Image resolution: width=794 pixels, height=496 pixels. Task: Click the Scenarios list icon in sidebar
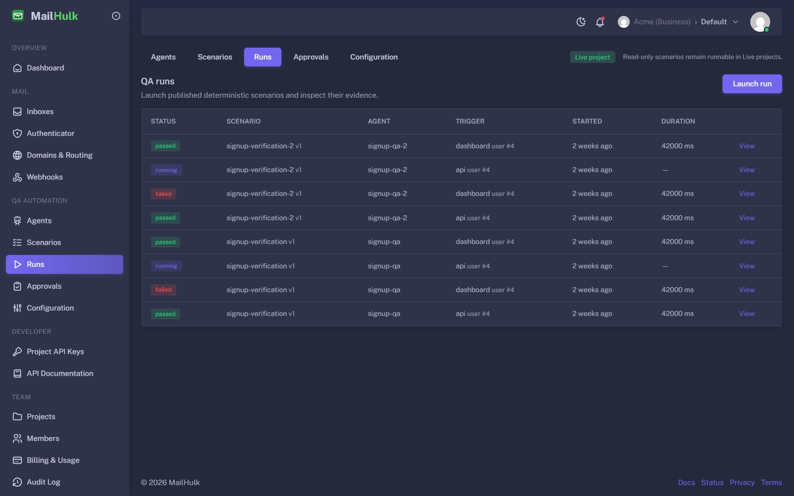coord(17,243)
